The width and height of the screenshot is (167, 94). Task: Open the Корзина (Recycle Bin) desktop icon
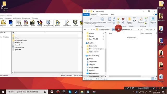(x=161, y=78)
